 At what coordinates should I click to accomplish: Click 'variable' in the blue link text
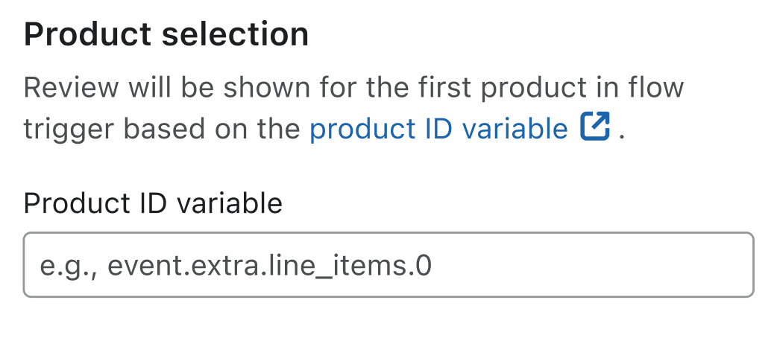pyautogui.click(x=515, y=129)
